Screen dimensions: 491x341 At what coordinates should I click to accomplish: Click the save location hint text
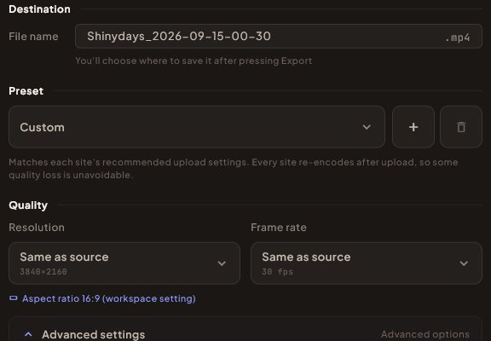[194, 61]
